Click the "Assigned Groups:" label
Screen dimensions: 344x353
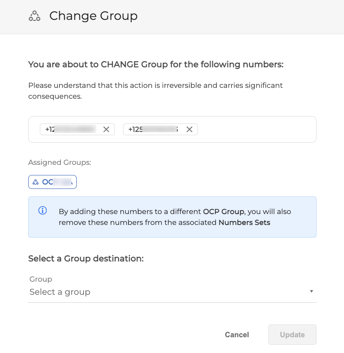coord(59,162)
